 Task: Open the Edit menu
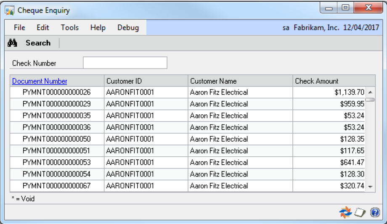[43, 28]
